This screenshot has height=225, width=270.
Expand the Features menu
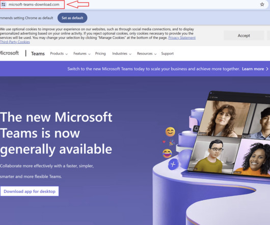point(82,53)
